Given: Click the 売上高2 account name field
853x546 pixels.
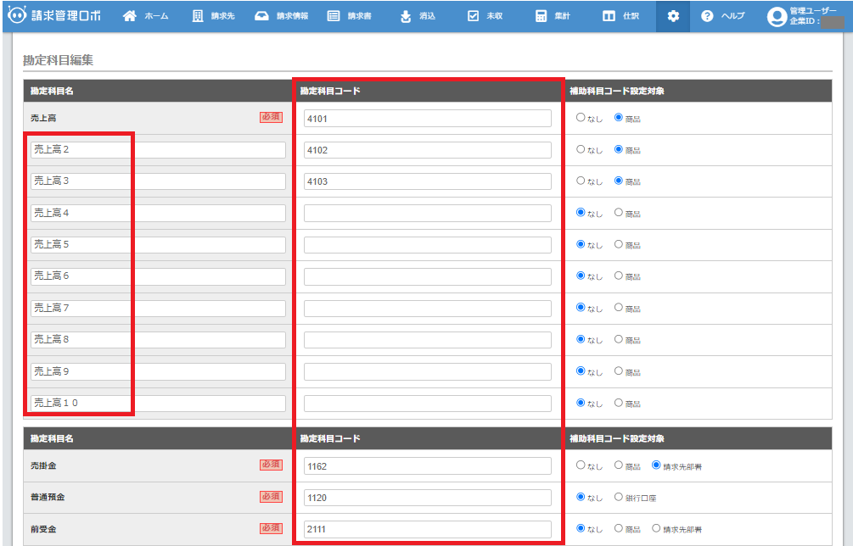Looking at the screenshot, I should [x=158, y=150].
